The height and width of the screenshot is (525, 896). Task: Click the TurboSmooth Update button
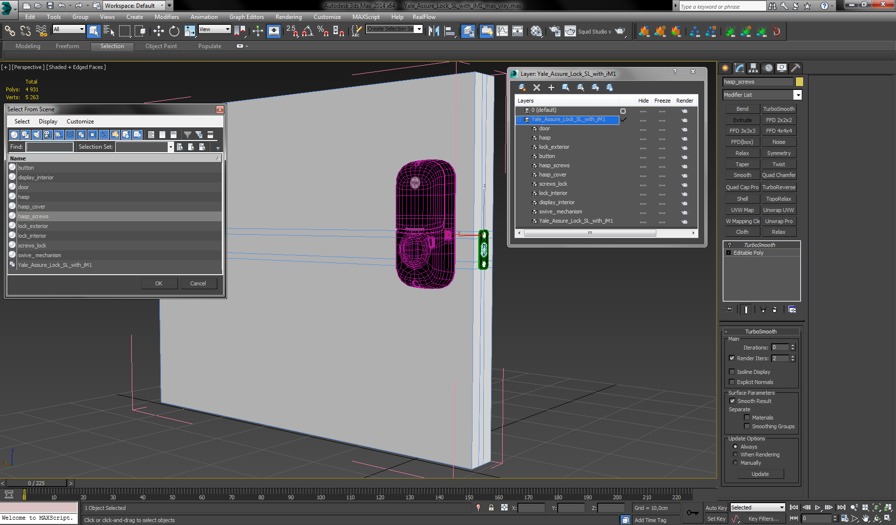pos(760,474)
